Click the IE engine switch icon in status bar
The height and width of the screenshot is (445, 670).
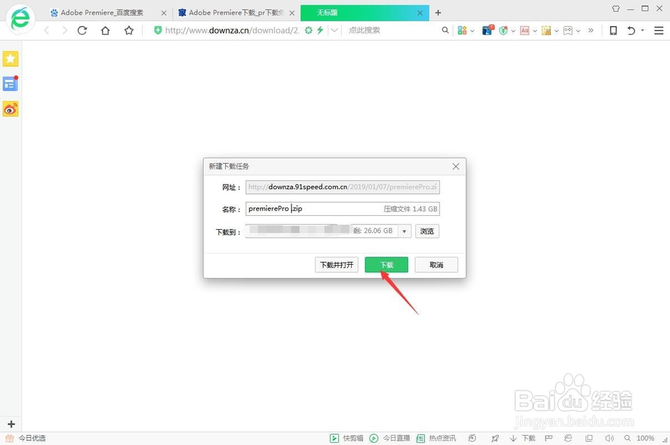click(x=568, y=438)
